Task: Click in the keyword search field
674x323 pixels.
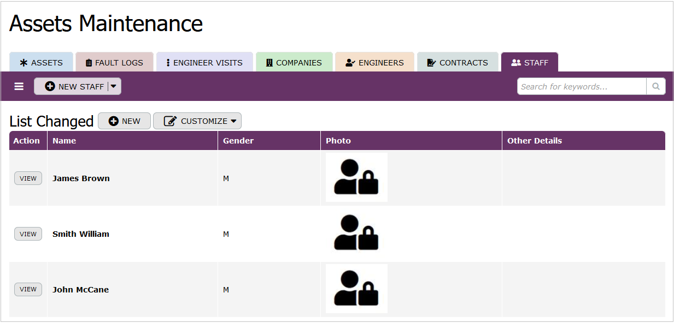Action: (x=581, y=87)
